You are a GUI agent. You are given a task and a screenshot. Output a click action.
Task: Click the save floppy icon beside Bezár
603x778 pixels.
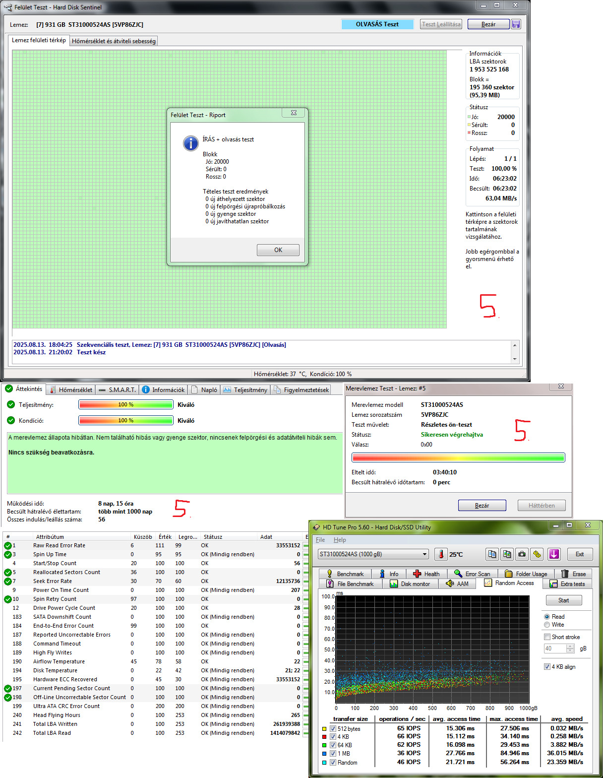pos(516,24)
